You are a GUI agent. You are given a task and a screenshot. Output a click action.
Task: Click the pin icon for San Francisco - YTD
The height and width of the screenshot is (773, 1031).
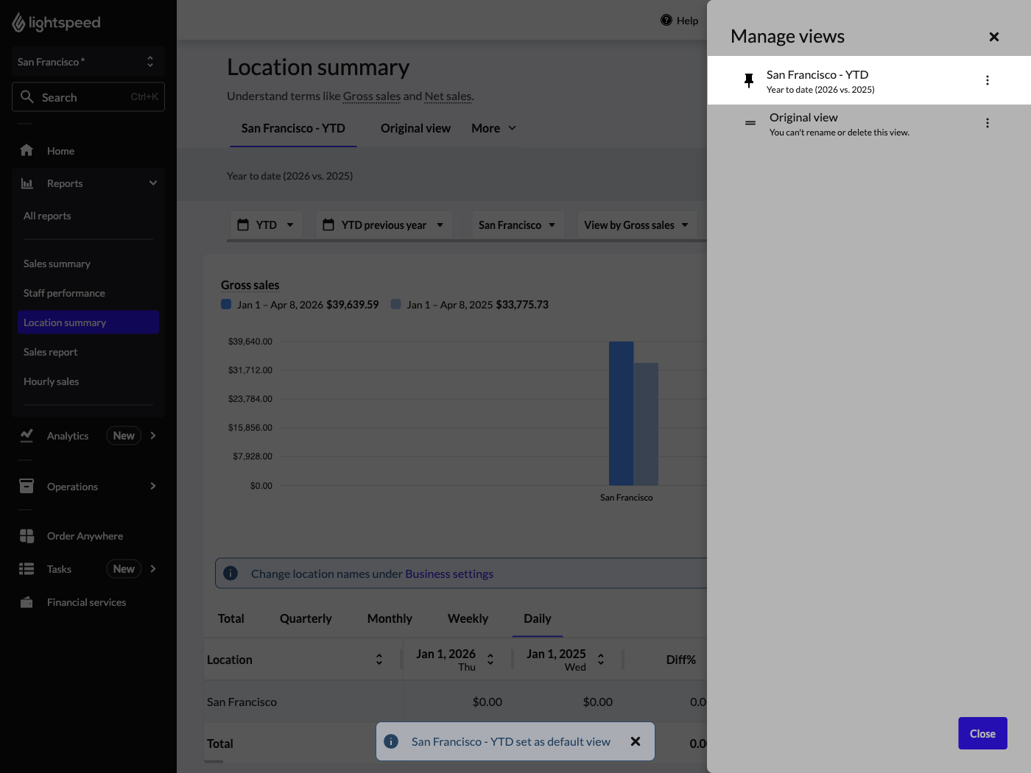tap(749, 80)
